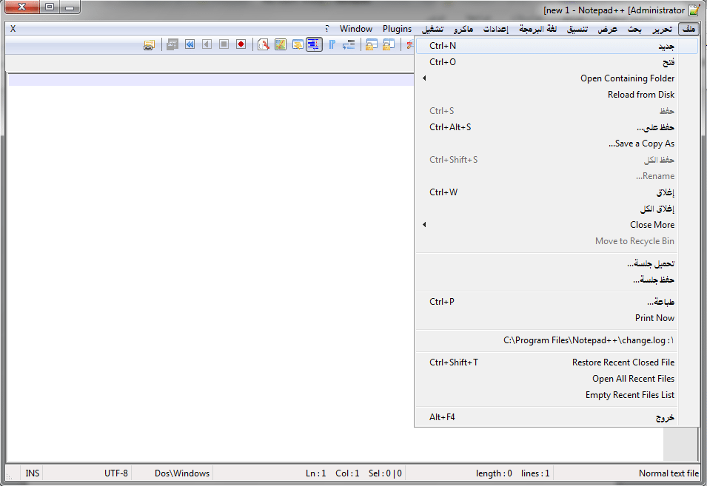Open the Plugins menu
The width and height of the screenshot is (707, 486).
(398, 28)
